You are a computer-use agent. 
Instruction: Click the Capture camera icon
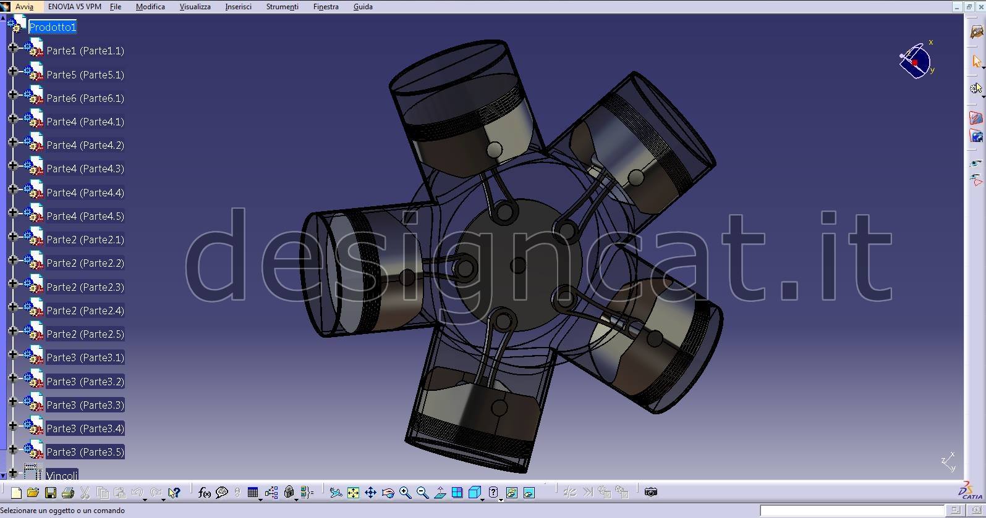[x=650, y=492]
